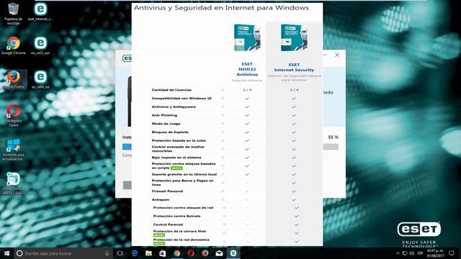Screen dimensions: 461x259
Task: Click the ESET installer progress bar
Action: tap(230, 147)
